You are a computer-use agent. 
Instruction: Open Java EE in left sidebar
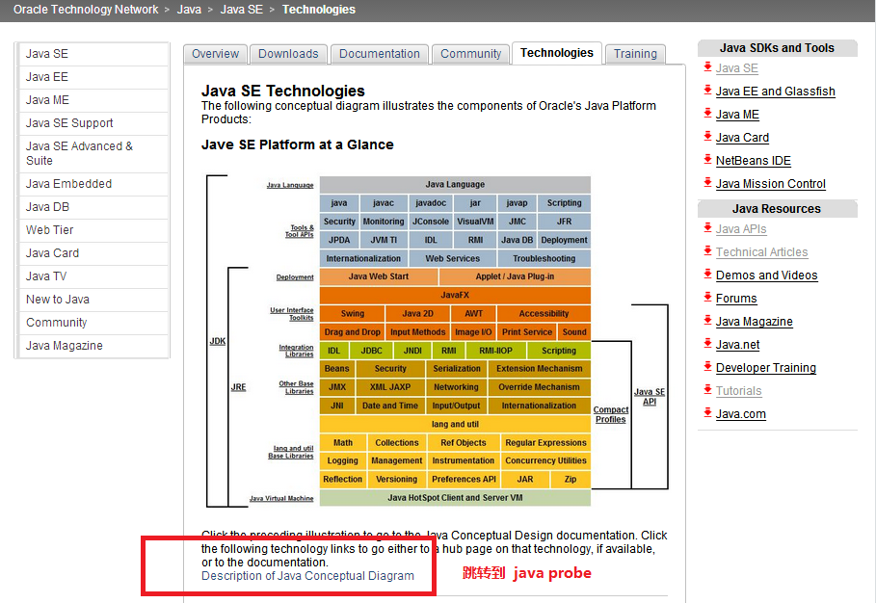[x=93, y=77]
